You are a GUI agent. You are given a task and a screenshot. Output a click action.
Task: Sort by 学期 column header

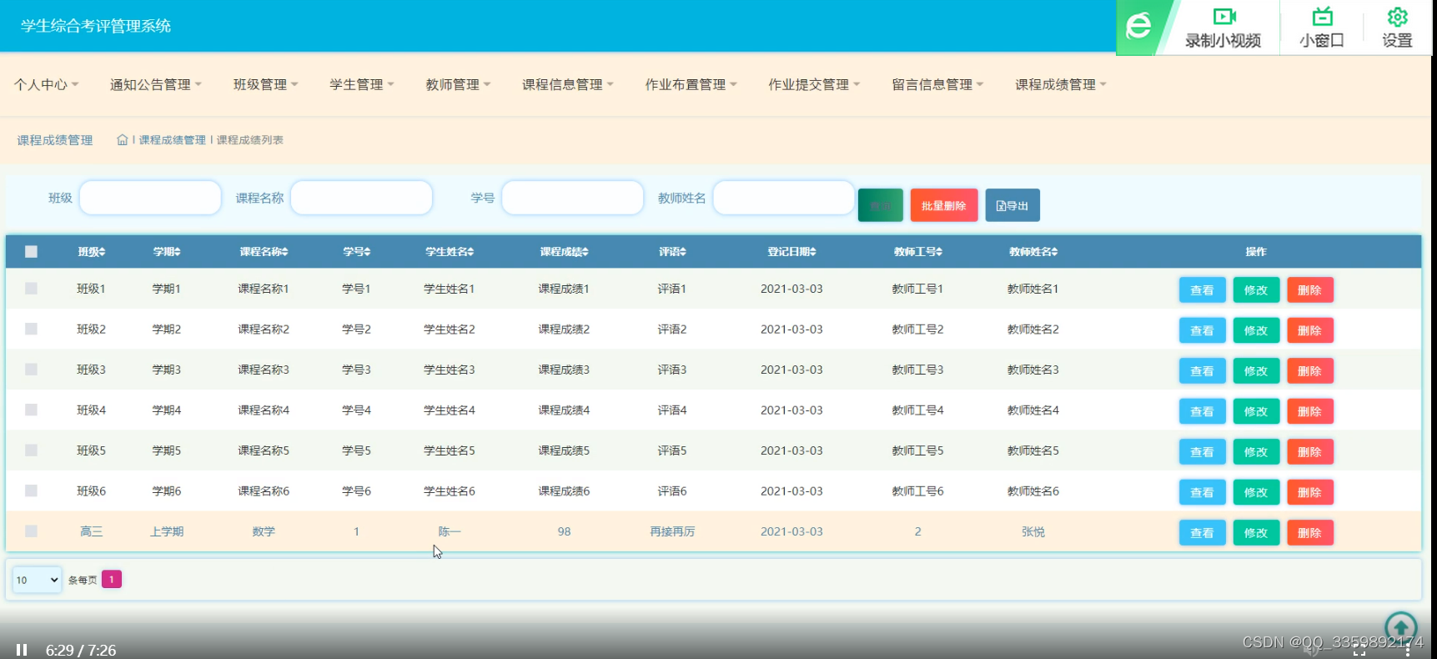tap(167, 252)
